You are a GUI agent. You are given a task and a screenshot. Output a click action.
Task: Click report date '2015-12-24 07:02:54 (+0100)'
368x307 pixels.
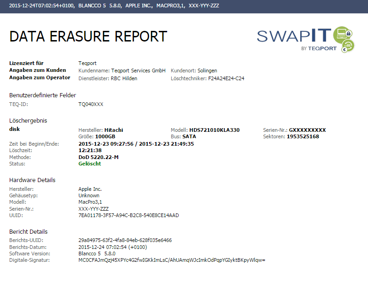113,247
